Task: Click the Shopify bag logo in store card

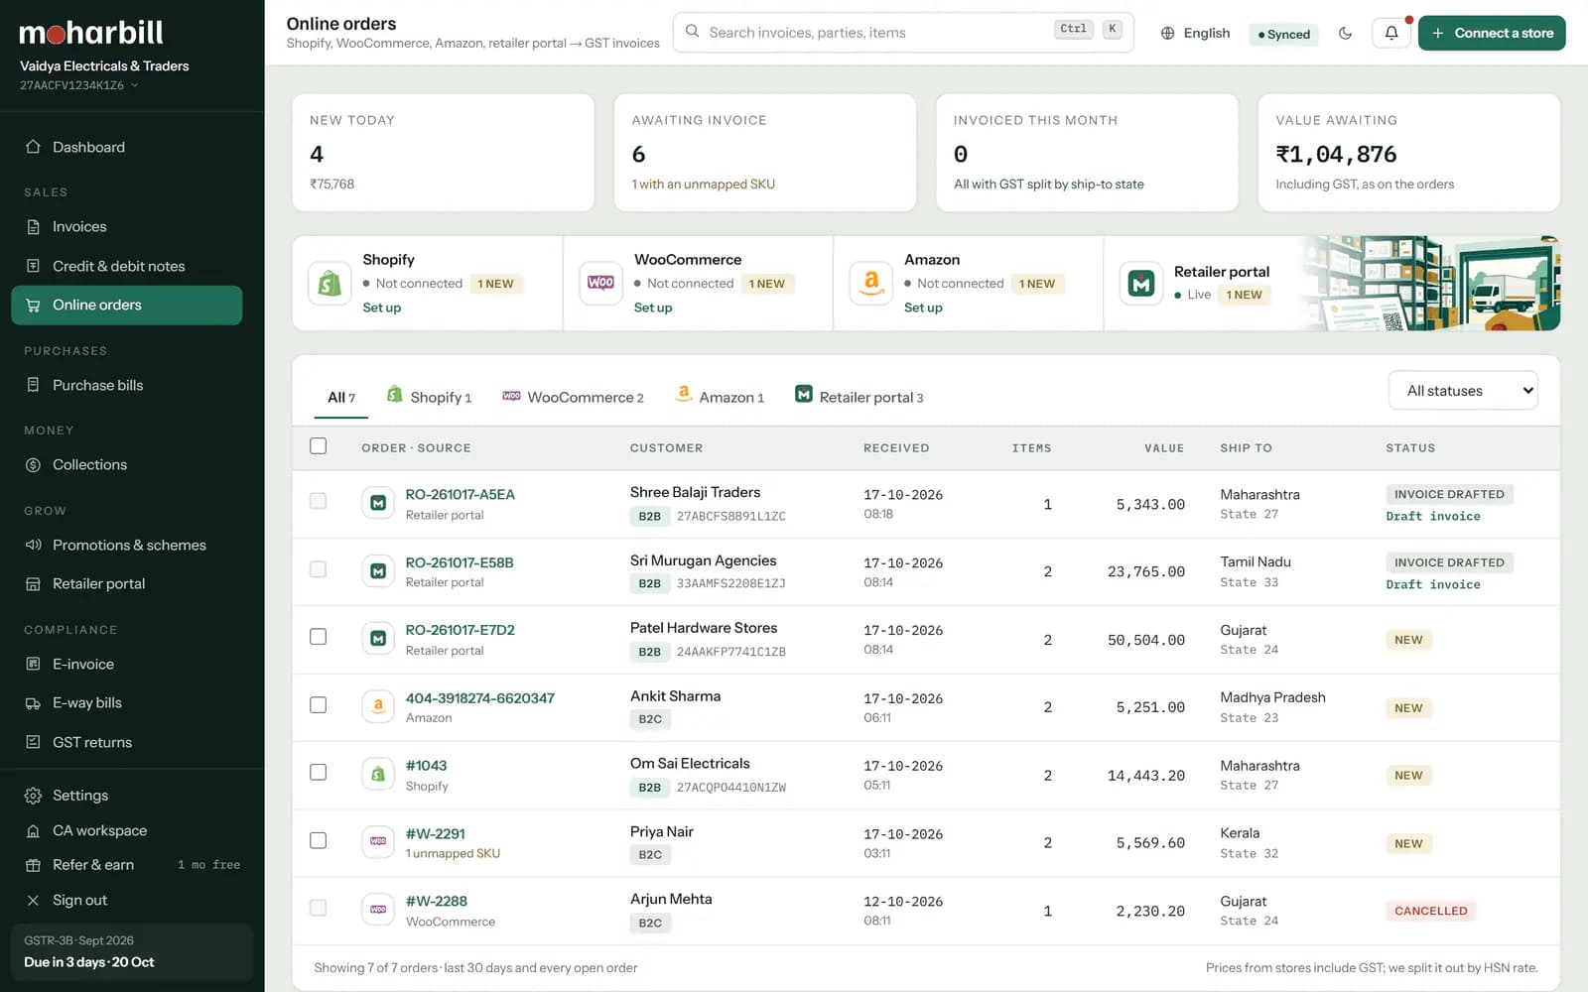Action: 330,284
